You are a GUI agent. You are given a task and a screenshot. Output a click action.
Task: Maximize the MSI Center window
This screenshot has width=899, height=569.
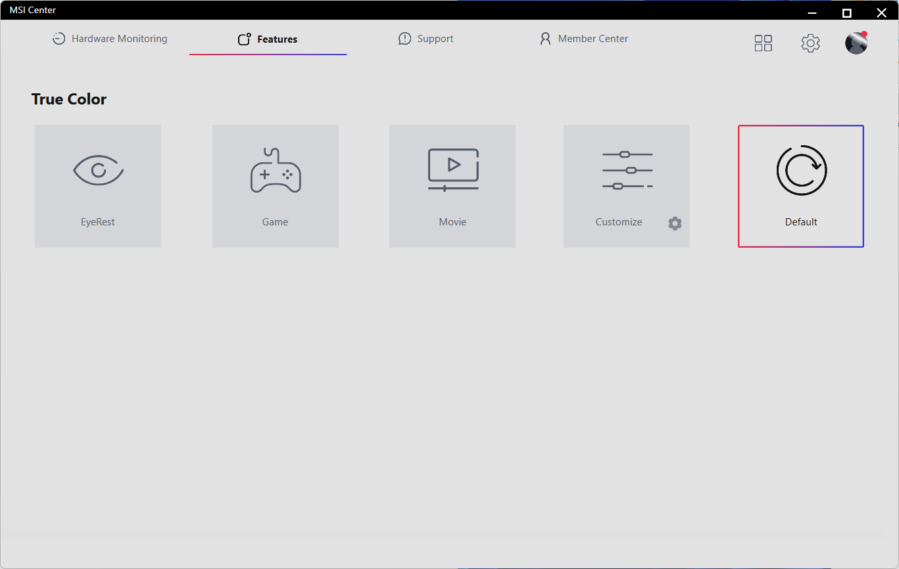point(847,12)
